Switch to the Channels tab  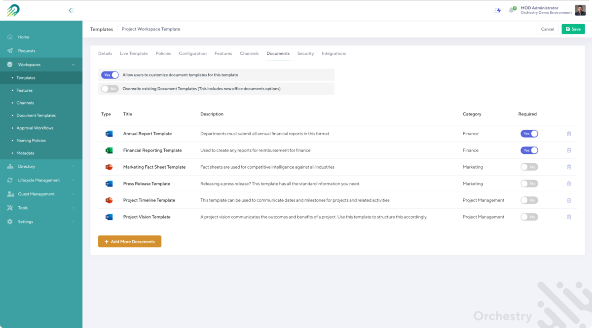click(249, 53)
